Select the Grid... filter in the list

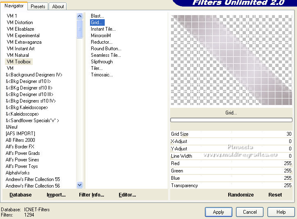[x=97, y=22]
